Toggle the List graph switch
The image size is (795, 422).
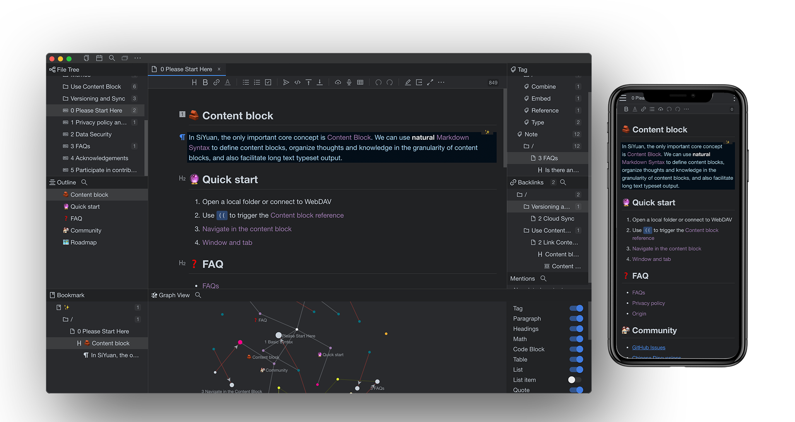coord(576,370)
